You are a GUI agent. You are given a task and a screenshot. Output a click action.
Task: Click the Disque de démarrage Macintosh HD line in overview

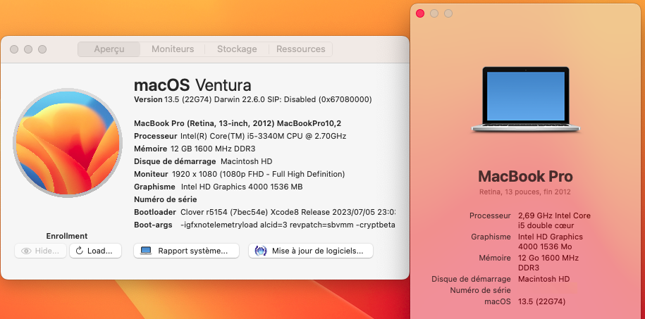[x=203, y=161]
